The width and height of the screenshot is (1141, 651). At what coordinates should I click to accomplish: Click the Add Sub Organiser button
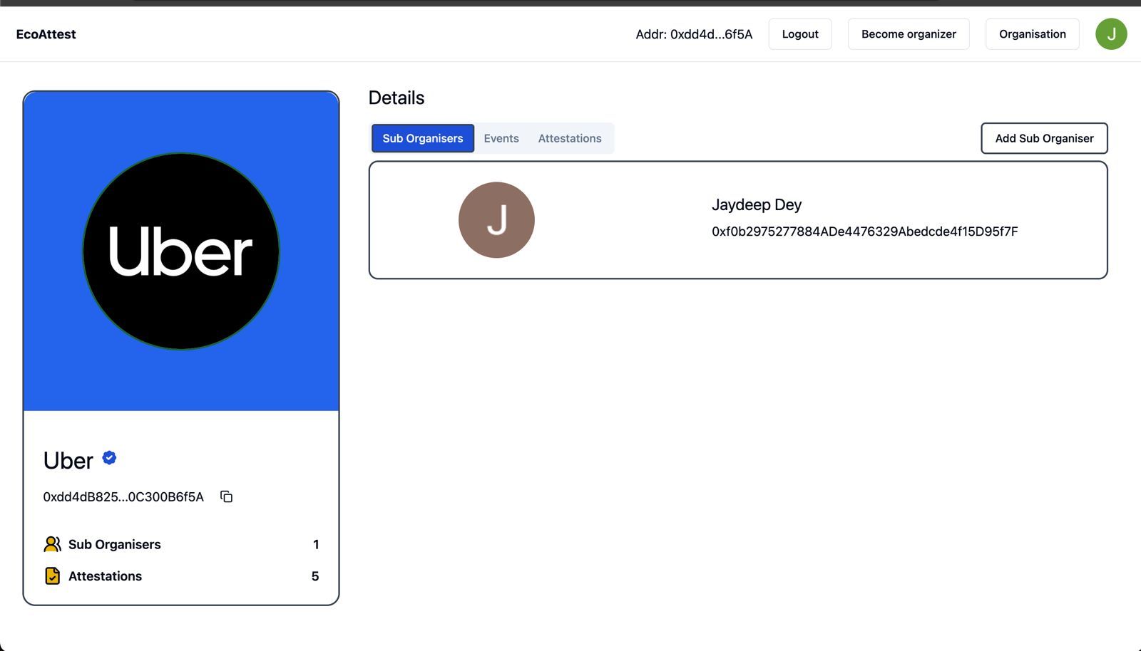(x=1044, y=138)
